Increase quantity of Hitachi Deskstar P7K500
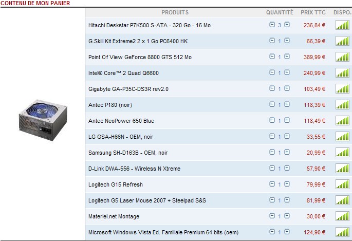 coord(287,25)
